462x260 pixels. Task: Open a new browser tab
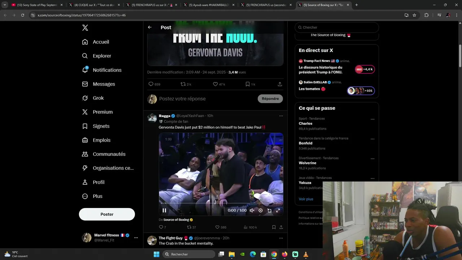[357, 5]
